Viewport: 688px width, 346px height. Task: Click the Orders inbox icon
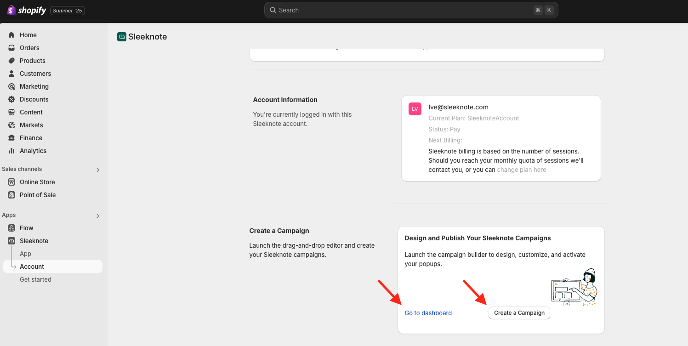pos(11,48)
